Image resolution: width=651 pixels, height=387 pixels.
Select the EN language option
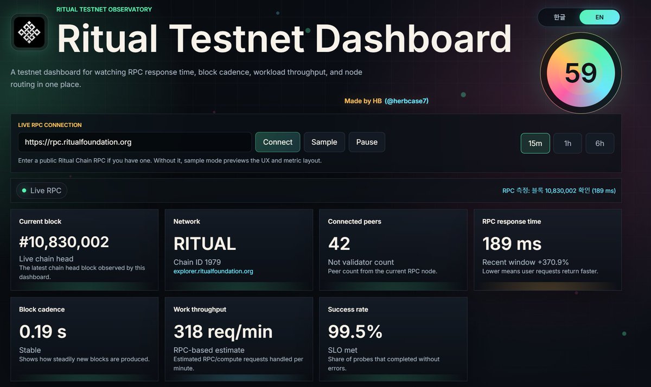599,17
